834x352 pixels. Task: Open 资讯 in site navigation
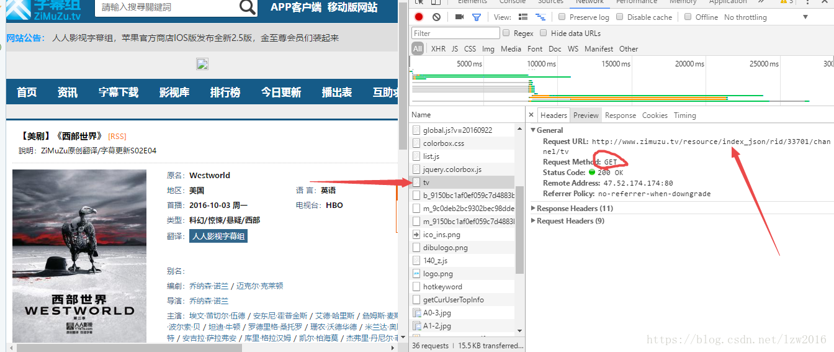coord(68,93)
